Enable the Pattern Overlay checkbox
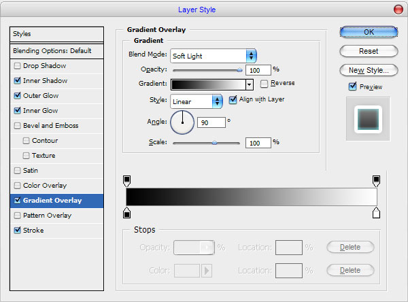 [17, 216]
